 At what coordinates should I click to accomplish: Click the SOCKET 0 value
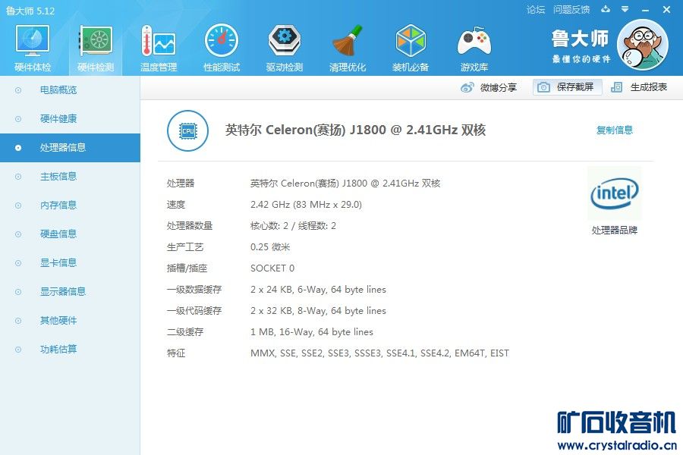(x=272, y=268)
